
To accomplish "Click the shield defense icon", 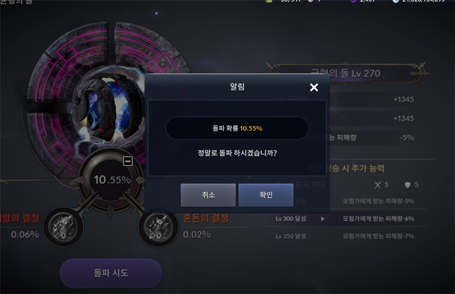I will click(x=407, y=185).
